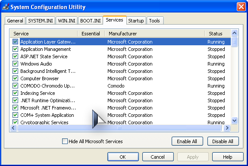Click the Cancel button
248x166 pixels.
[x=158, y=157]
